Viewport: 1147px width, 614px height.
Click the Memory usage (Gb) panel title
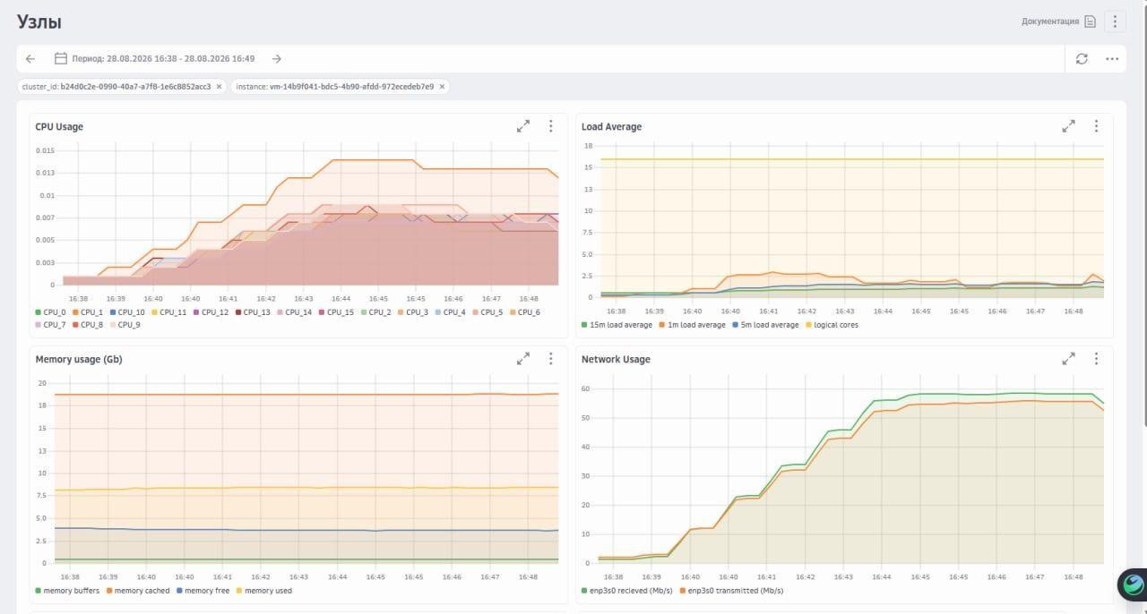pos(79,360)
